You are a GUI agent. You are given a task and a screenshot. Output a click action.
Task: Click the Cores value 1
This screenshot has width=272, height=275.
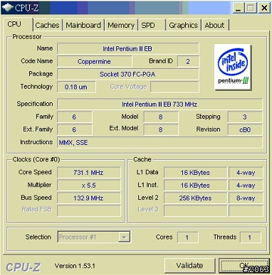(x=187, y=237)
